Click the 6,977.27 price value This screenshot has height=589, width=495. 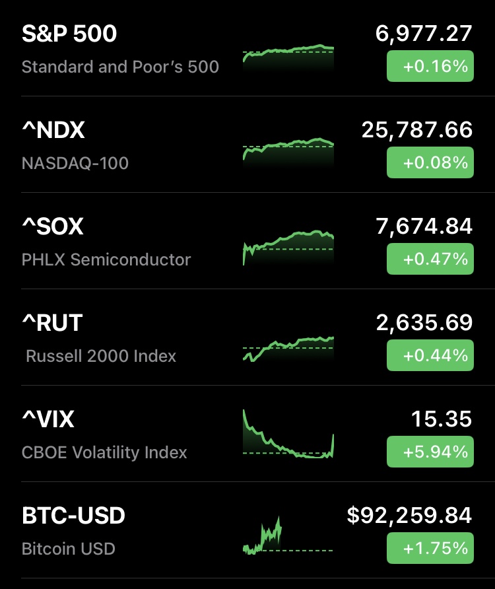[424, 34]
